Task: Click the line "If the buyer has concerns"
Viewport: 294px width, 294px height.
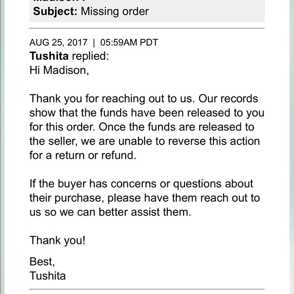Action: point(141,183)
